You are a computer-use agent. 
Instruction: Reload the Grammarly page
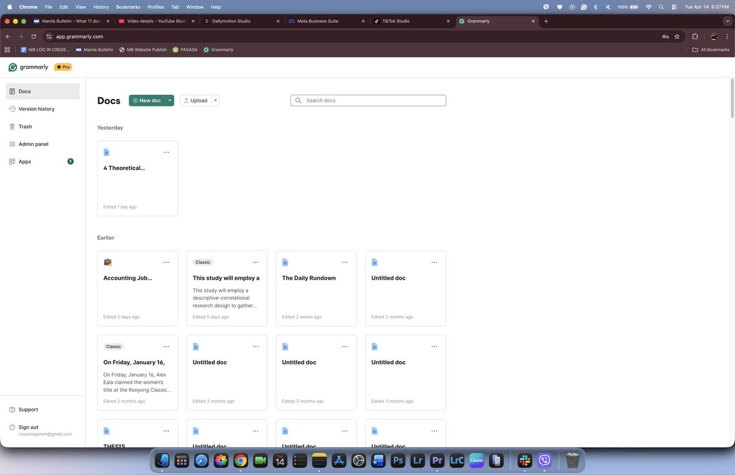point(33,36)
